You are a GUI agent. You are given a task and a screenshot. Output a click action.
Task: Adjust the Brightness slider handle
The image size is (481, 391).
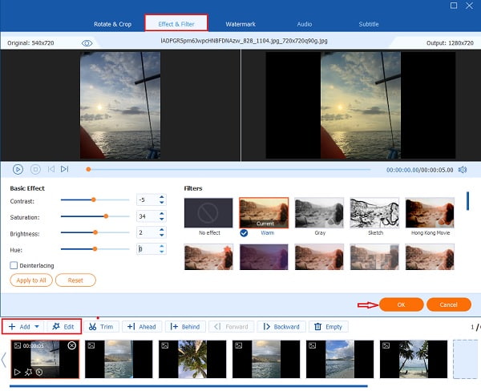pyautogui.click(x=95, y=232)
